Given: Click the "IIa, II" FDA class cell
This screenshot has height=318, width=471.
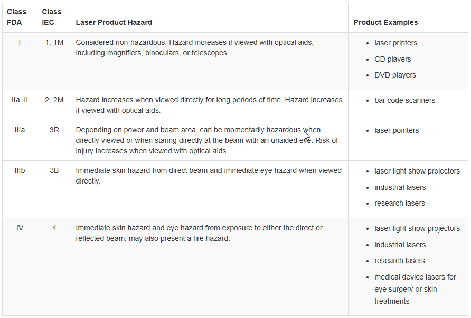Looking at the screenshot, I should 20,100.
